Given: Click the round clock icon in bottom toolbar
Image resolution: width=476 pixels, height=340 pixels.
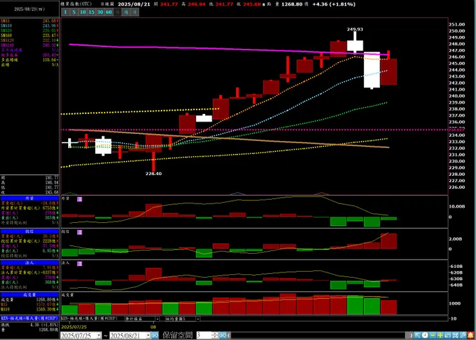Looking at the screenshot, I should click(x=425, y=335).
